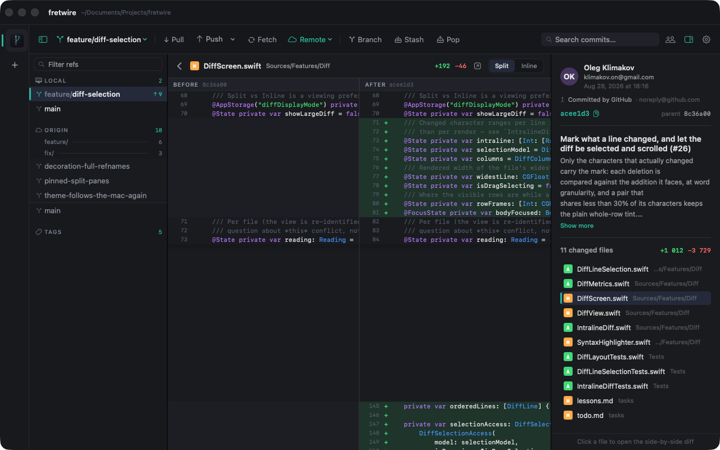Screen dimensions: 720x450
Task: Click AFTER line 77 widestLine
Action: point(455,177)
